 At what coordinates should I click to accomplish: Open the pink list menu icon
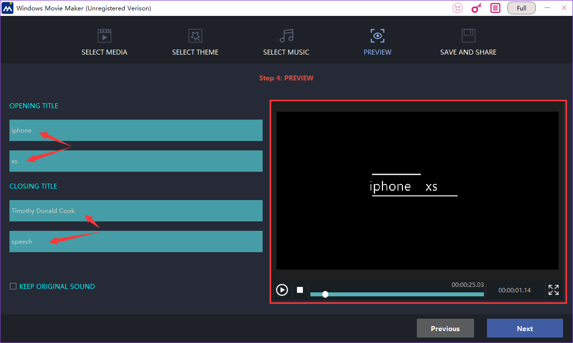(x=495, y=8)
